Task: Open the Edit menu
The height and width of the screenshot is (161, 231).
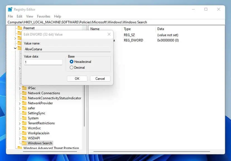Action: click(x=20, y=16)
